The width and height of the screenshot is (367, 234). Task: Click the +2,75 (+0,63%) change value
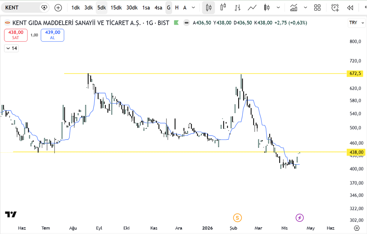click(x=291, y=23)
